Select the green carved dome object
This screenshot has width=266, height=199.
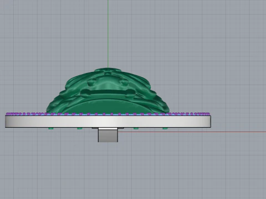(108, 91)
